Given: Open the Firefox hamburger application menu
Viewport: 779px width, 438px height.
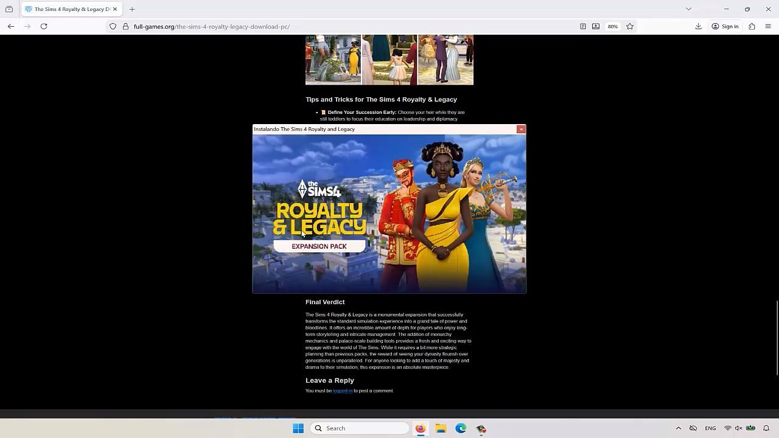Looking at the screenshot, I should click(x=767, y=26).
